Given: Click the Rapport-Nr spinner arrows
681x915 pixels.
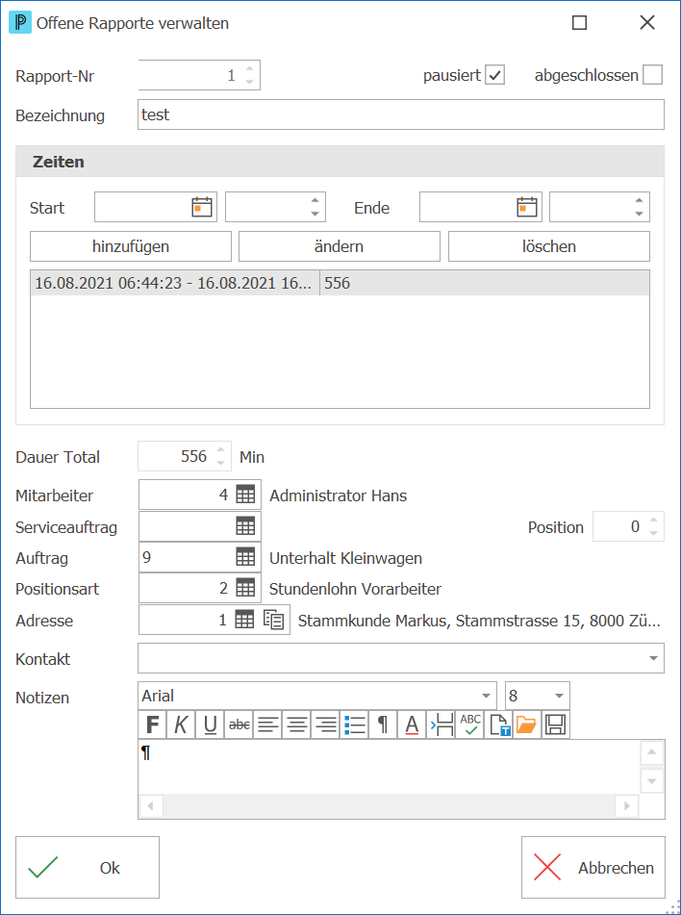Looking at the screenshot, I should click(250, 75).
